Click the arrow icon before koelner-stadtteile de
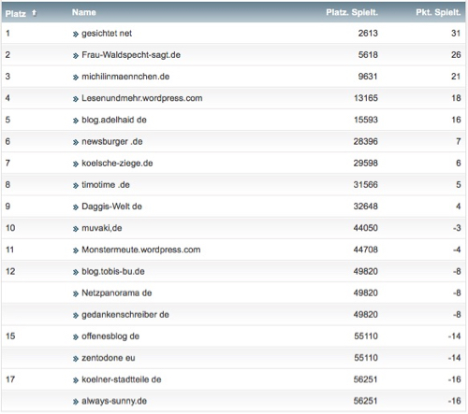Image resolution: width=468 pixels, height=414 pixels. pos(76,380)
